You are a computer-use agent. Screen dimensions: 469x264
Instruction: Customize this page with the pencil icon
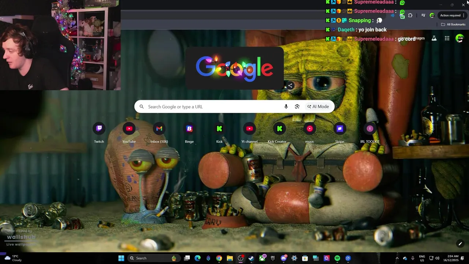pyautogui.click(x=460, y=243)
